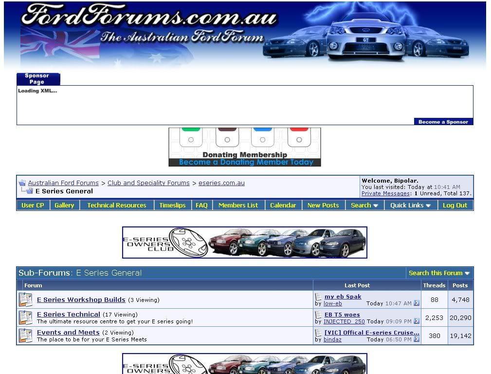Click the E-Series Owners Club banner above Sub-Forums
The height and width of the screenshot is (374, 491).
[245, 243]
